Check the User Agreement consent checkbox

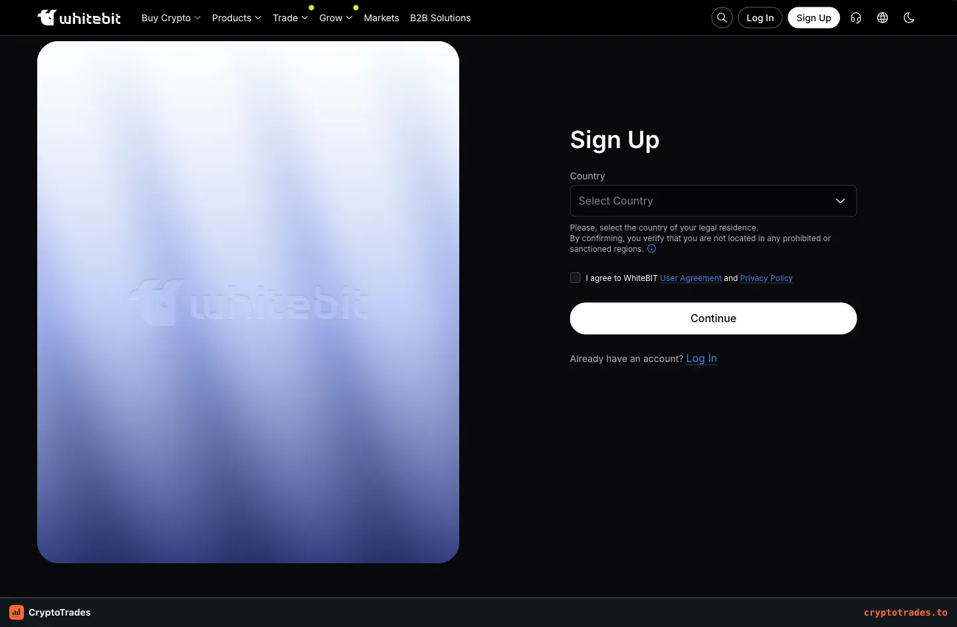pos(576,278)
